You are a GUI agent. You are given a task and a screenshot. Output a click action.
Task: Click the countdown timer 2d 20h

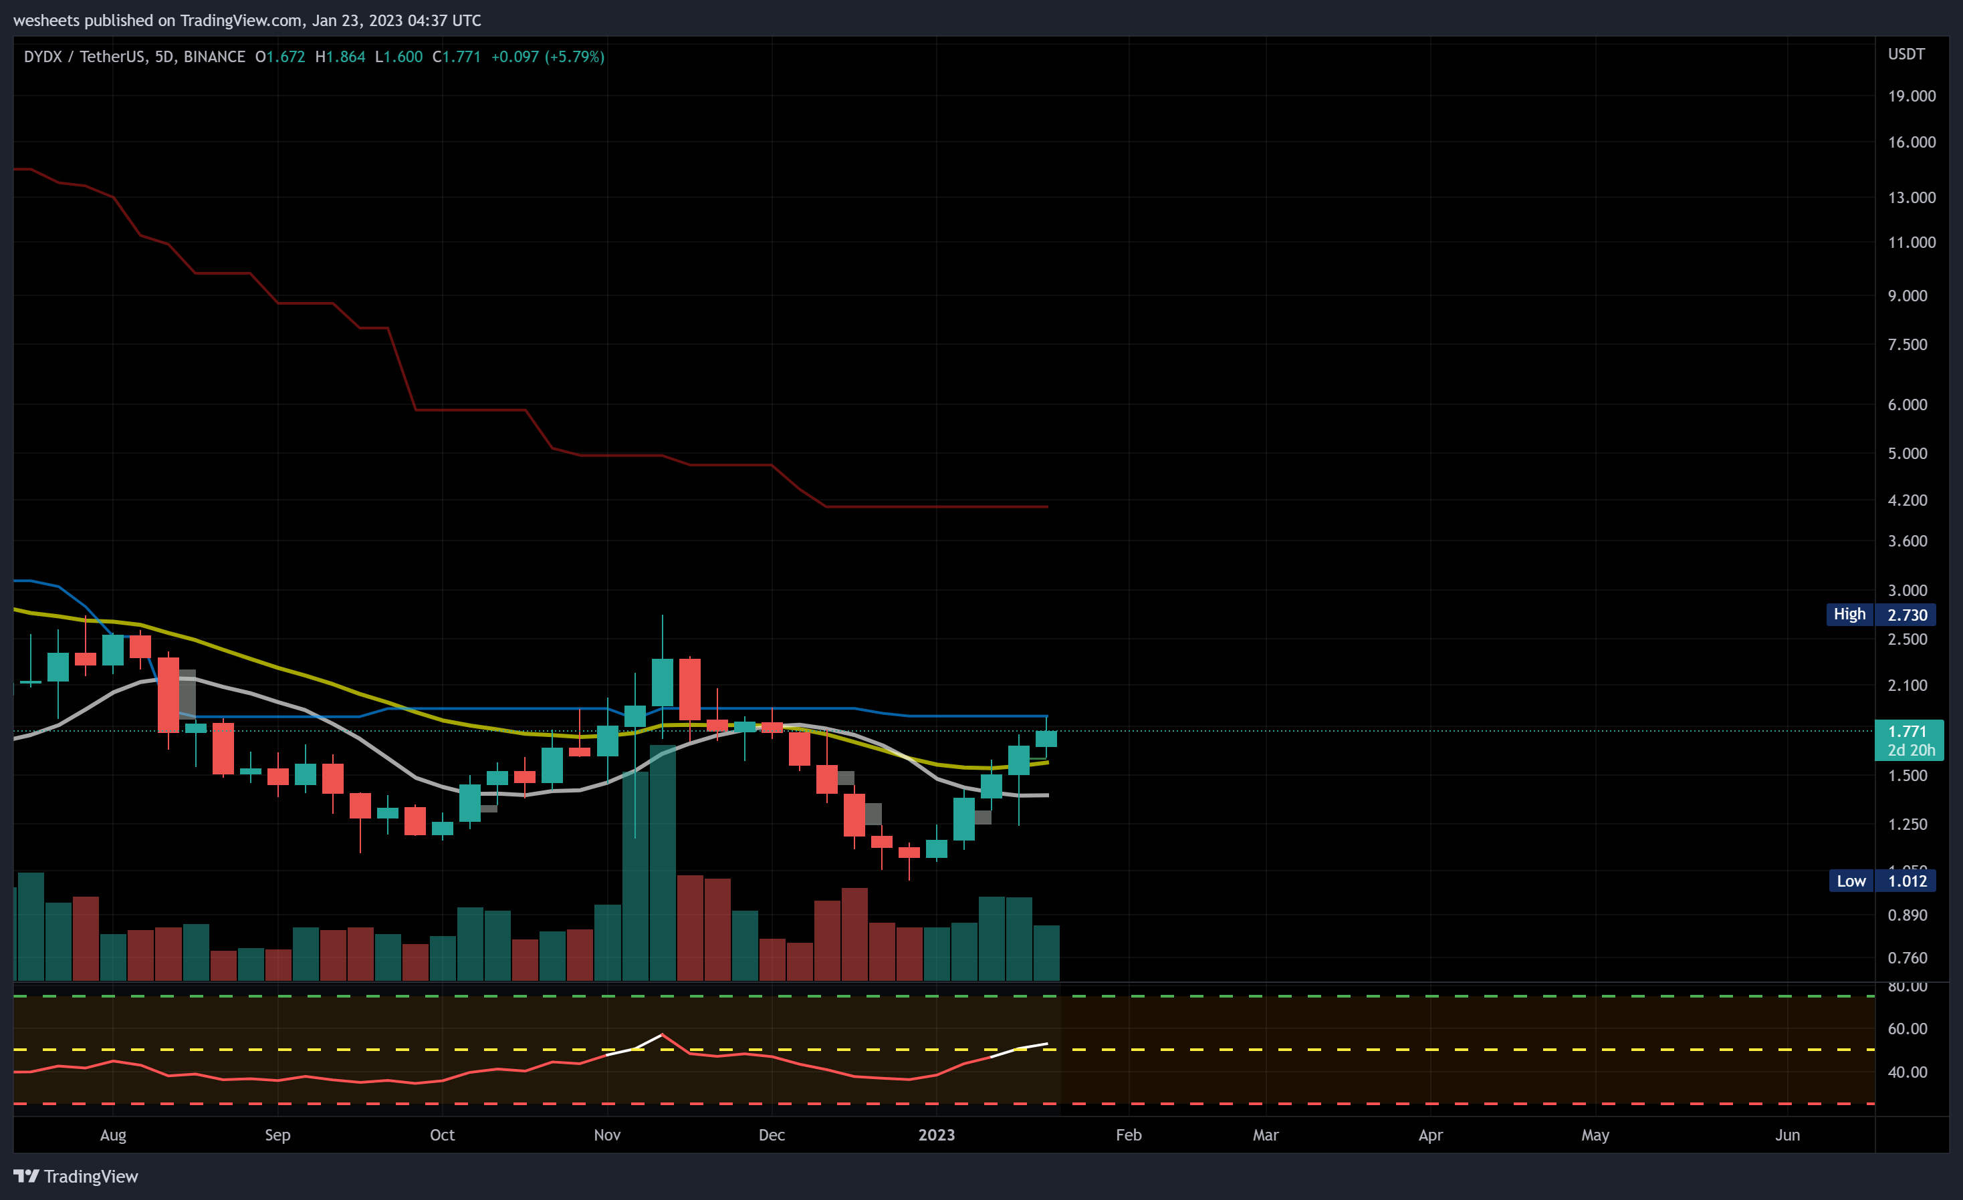click(1910, 750)
